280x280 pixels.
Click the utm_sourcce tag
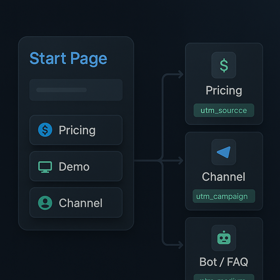coord(224,110)
